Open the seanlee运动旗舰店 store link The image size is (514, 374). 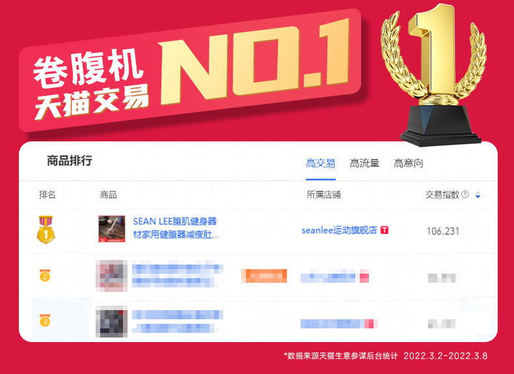339,230
